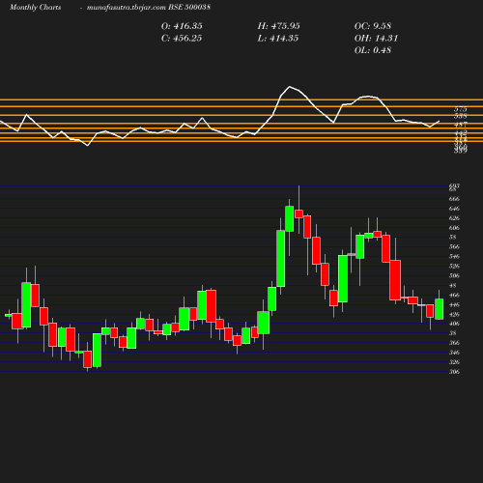
Task: Select the close value 'C: 456.25'
Action: pyautogui.click(x=182, y=39)
